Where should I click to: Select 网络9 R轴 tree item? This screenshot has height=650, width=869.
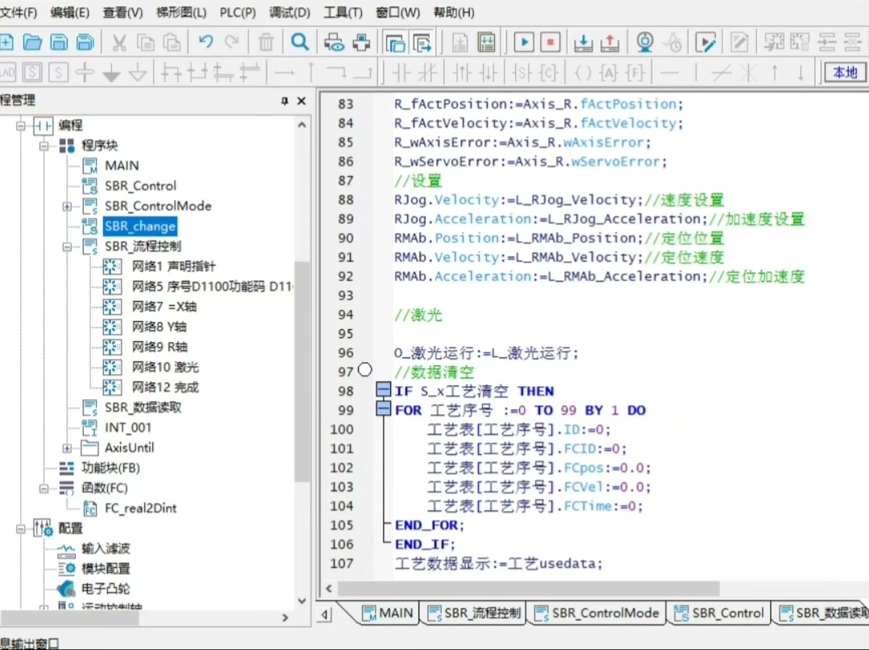[159, 347]
